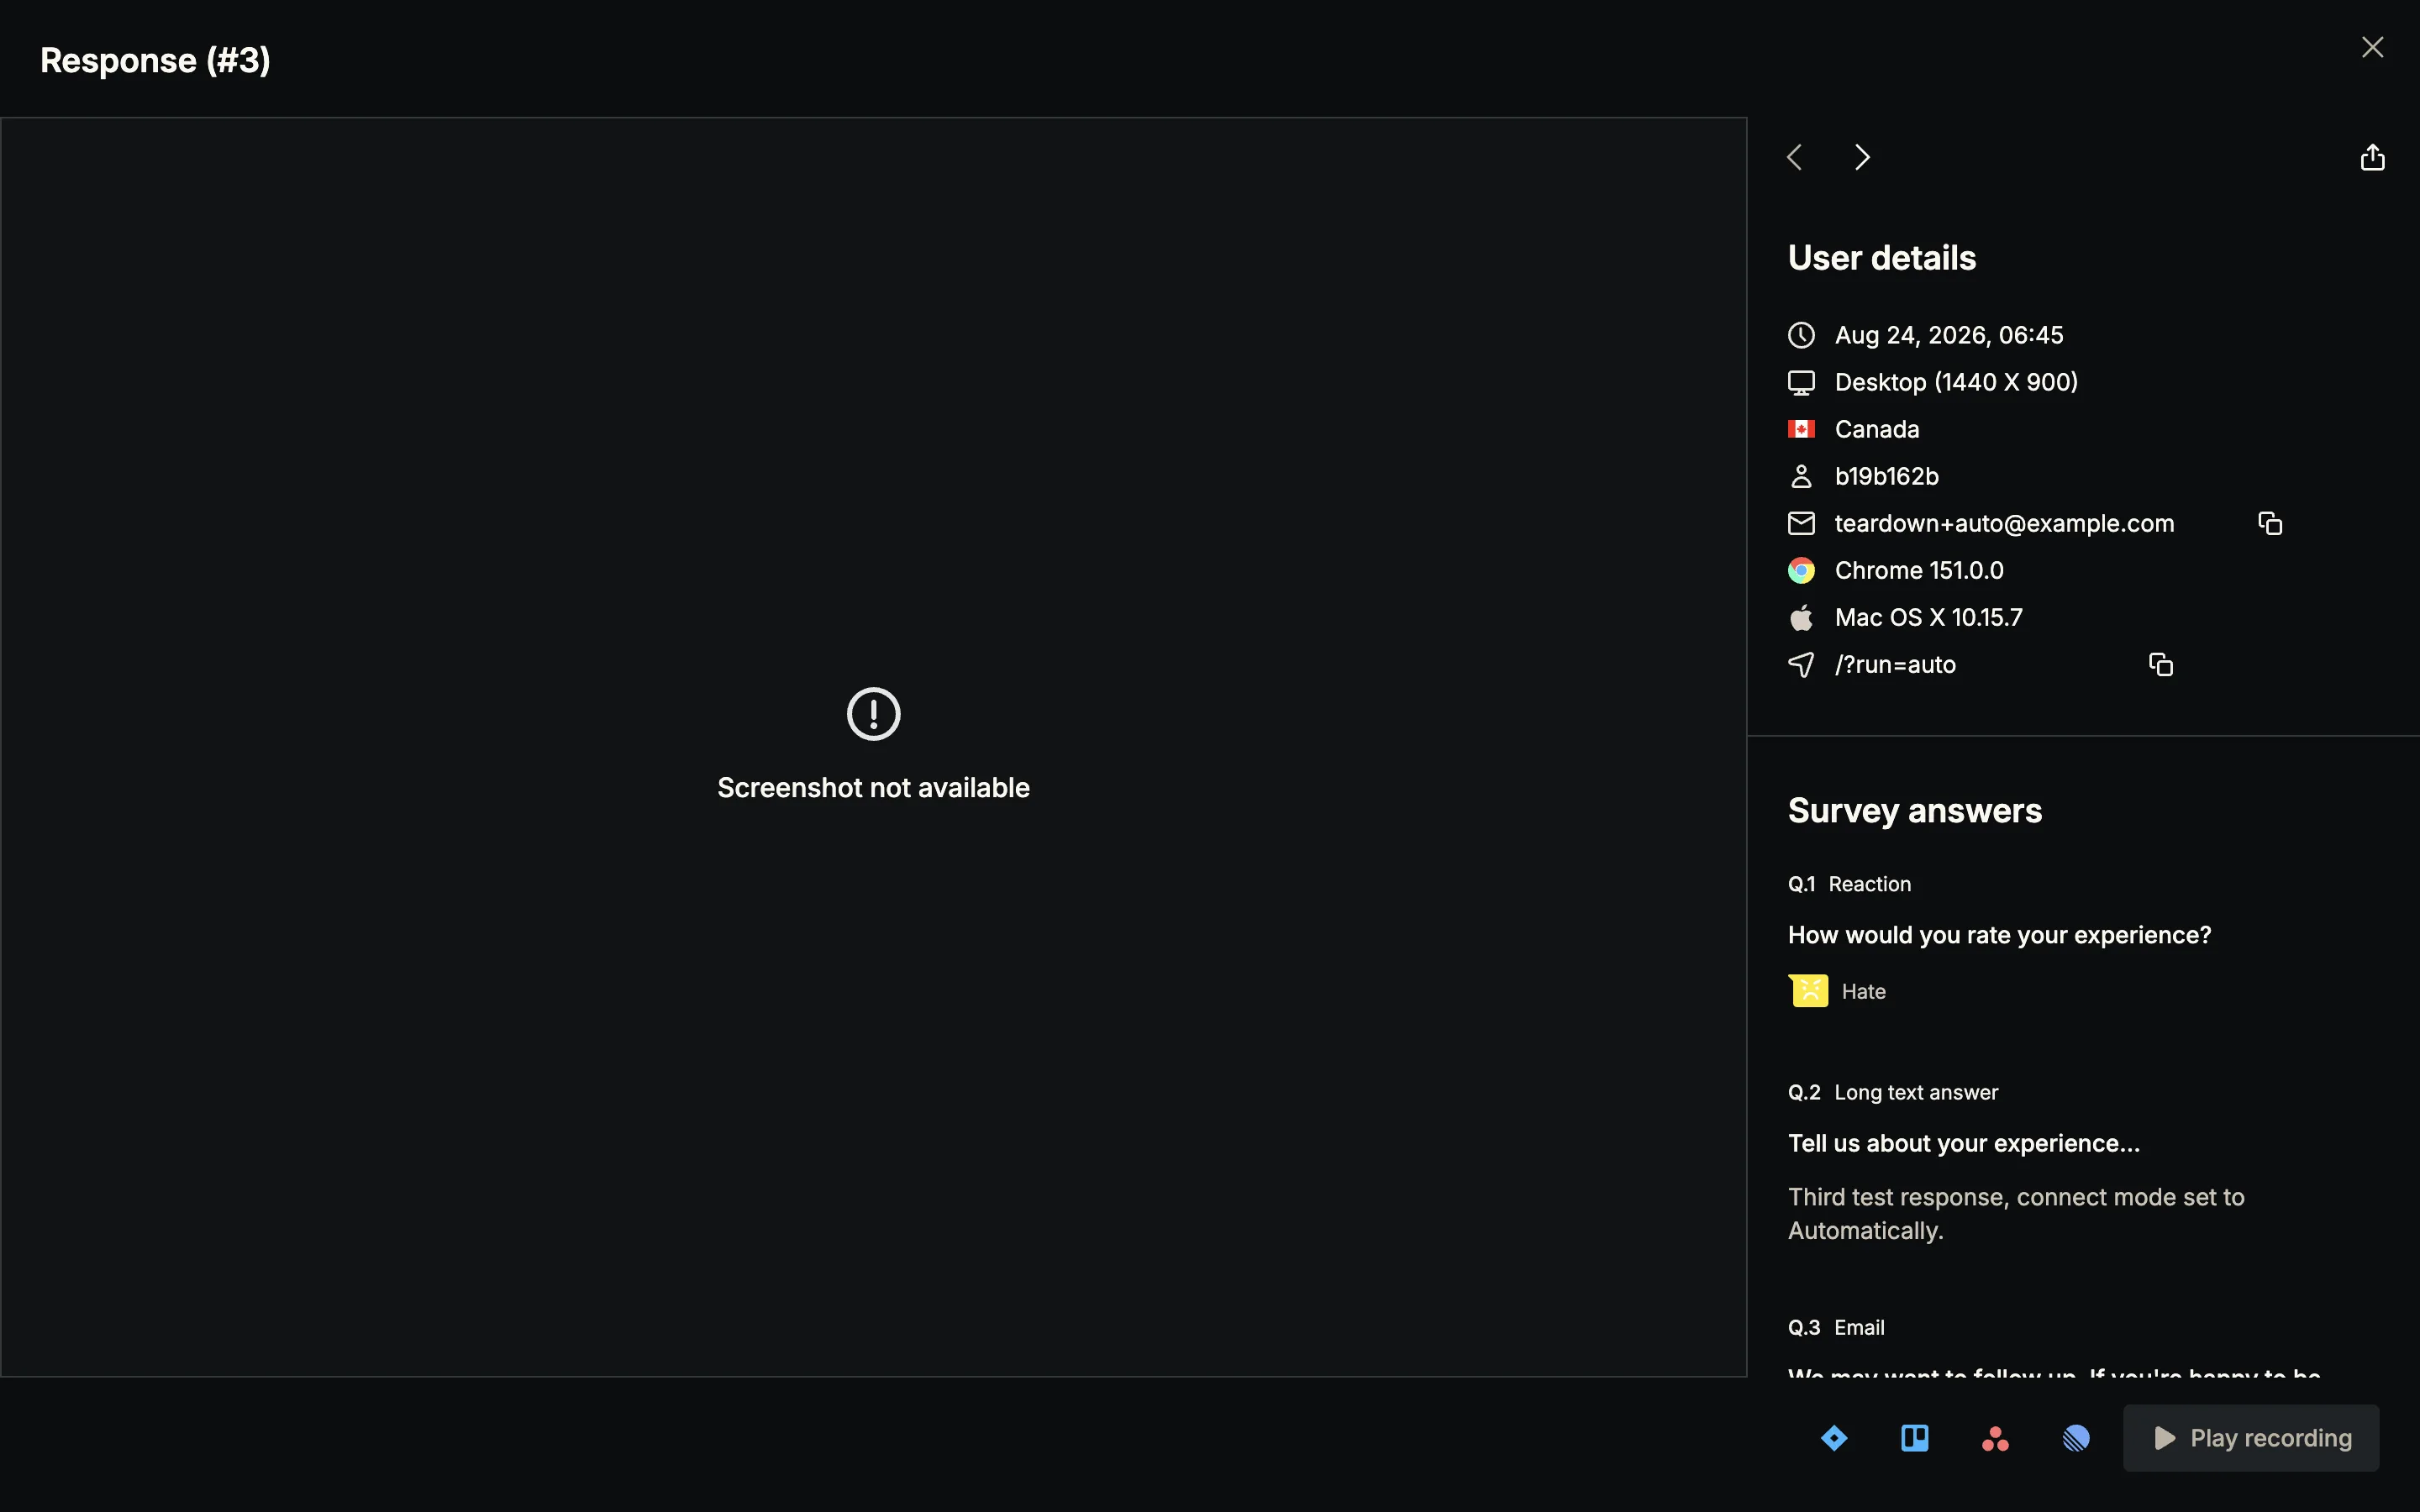Copy the teardown+auto@example.com email address

pos(2270,523)
